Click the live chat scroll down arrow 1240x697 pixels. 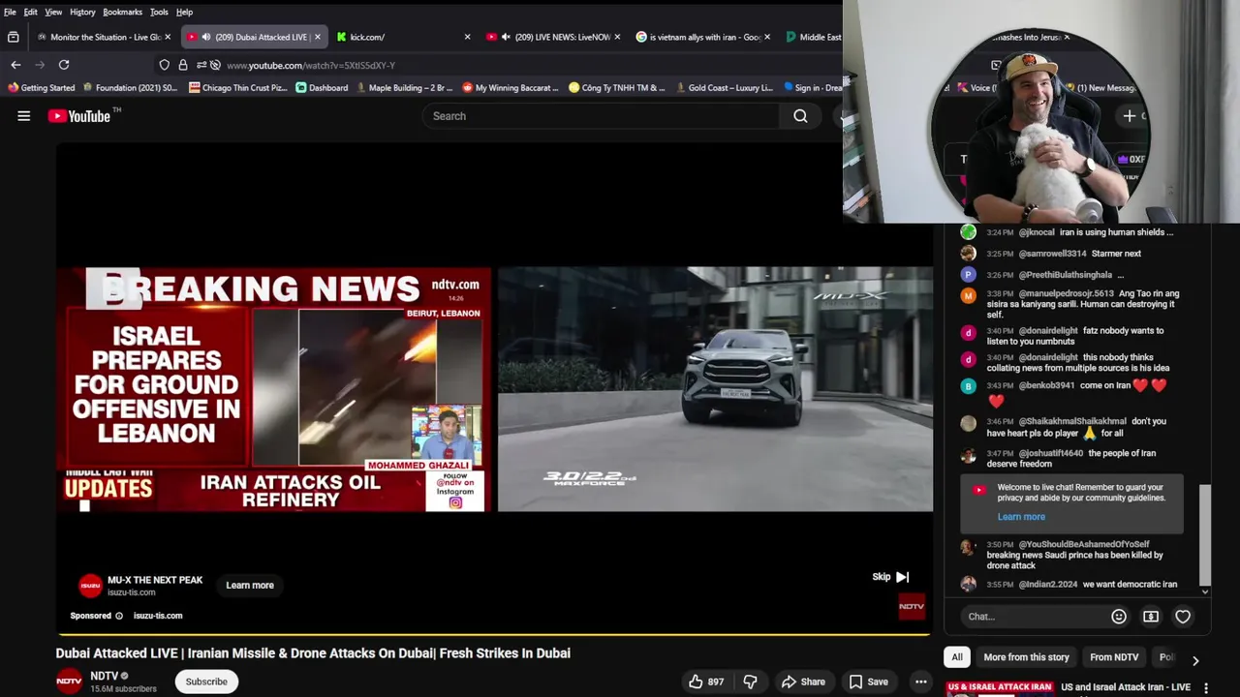tap(1205, 591)
